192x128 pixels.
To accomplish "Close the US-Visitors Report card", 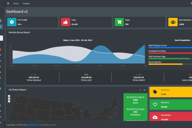I will click(144, 90).
